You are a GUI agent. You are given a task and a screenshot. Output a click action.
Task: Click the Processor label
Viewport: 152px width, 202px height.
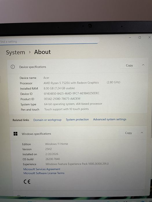click(26, 83)
